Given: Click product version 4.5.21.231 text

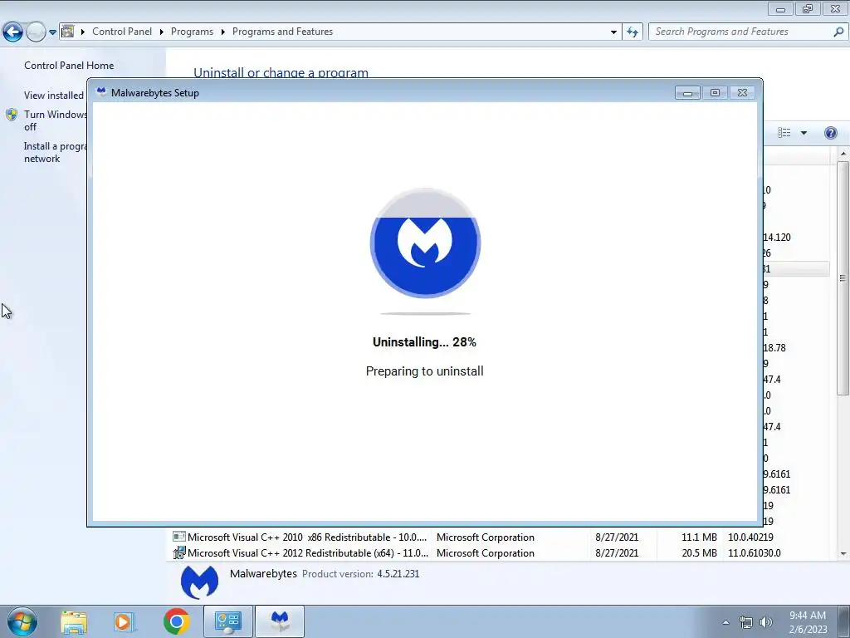Looking at the screenshot, I should tap(398, 574).
